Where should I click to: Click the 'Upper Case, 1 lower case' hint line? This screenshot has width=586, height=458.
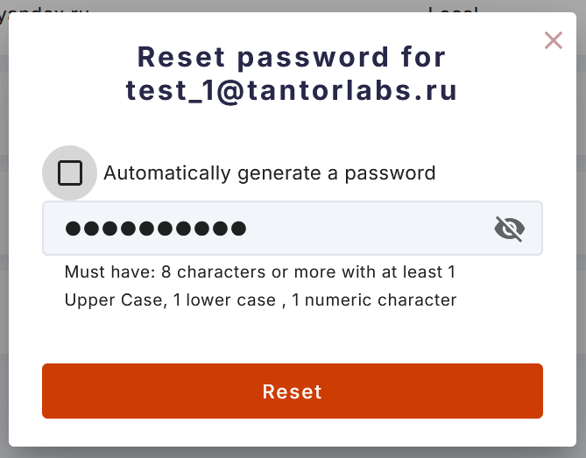[260, 300]
